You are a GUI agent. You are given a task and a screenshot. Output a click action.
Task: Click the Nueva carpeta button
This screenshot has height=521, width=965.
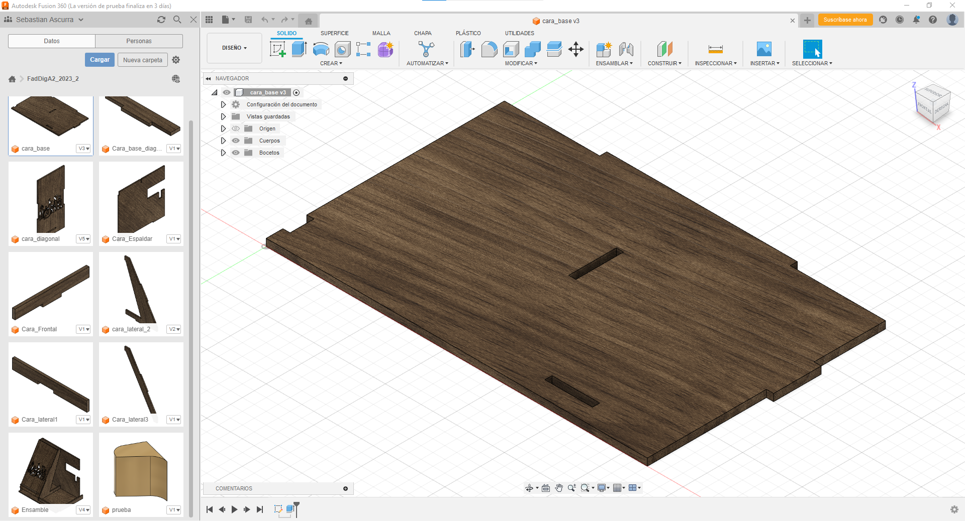click(x=143, y=60)
